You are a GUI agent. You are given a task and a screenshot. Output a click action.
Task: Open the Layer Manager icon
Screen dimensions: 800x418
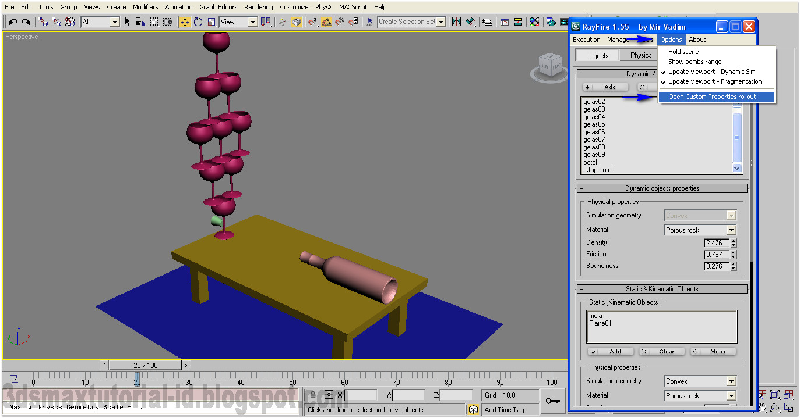[x=487, y=22]
